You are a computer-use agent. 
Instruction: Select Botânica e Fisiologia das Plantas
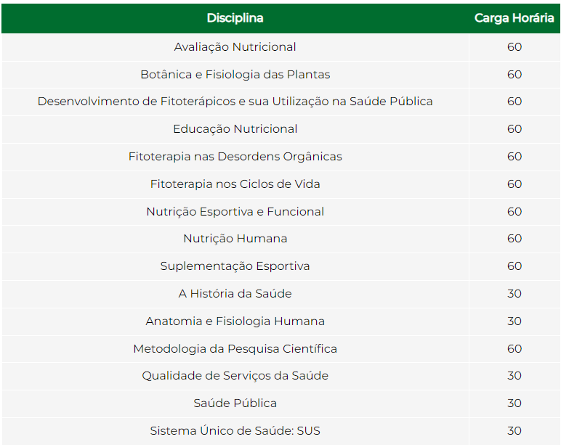235,75
